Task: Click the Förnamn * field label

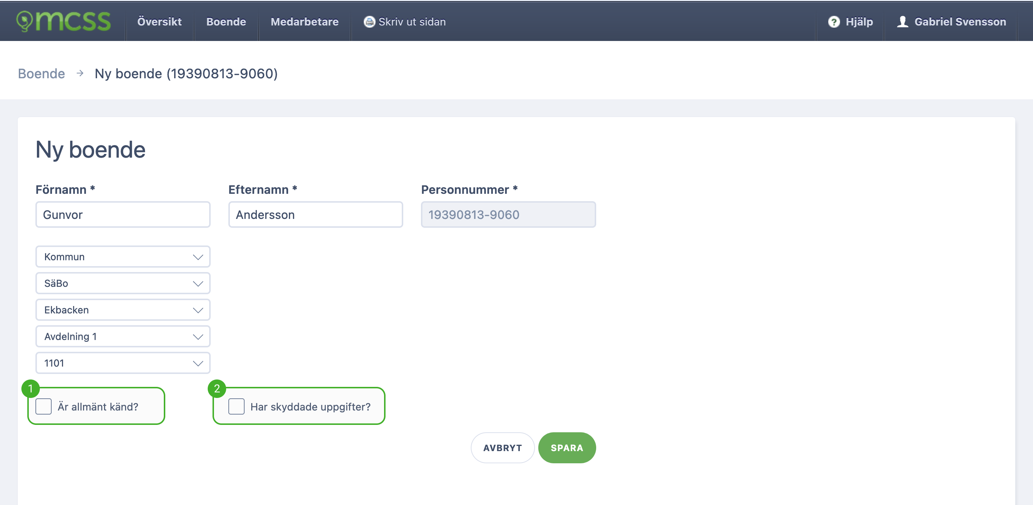Action: pyautogui.click(x=65, y=189)
